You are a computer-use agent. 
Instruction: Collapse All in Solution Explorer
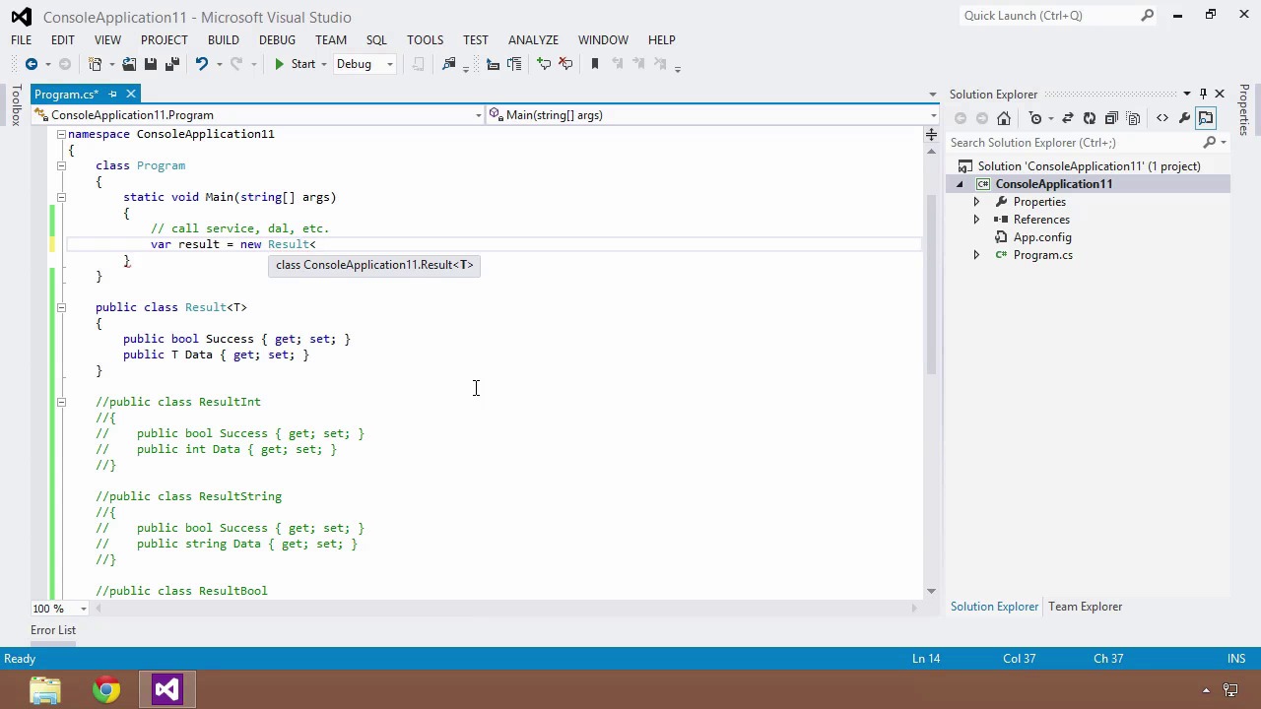click(x=1111, y=118)
